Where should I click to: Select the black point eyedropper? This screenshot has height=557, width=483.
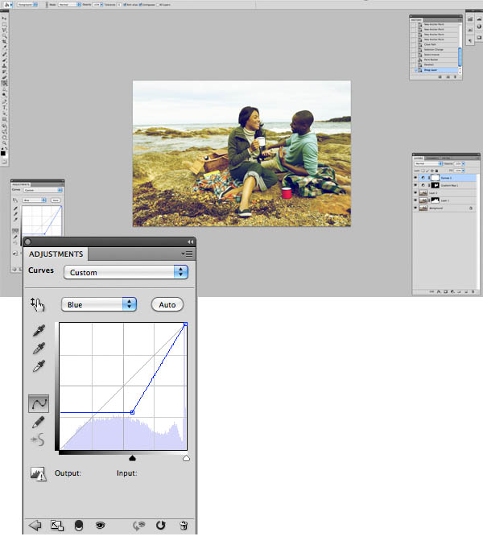point(38,331)
